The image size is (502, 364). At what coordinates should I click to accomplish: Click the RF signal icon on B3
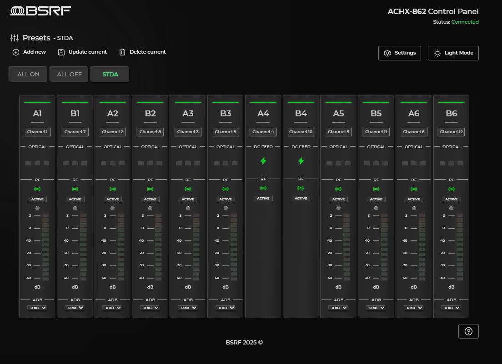point(226,189)
